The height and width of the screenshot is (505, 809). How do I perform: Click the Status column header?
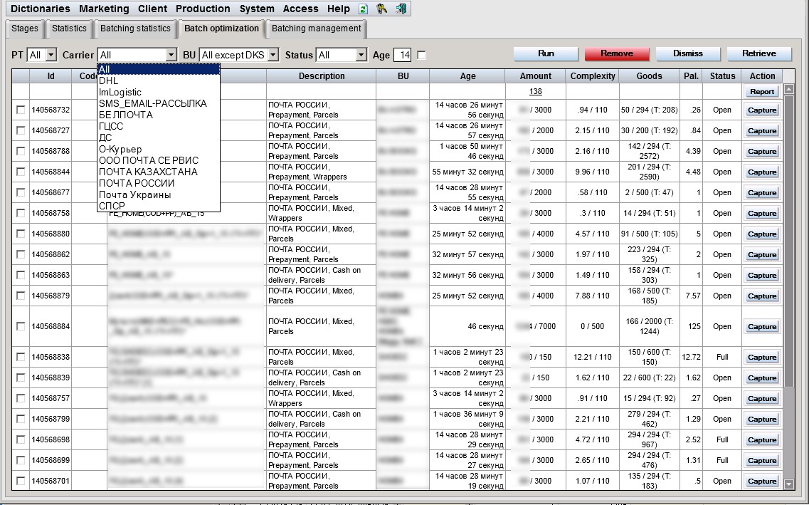pos(722,76)
